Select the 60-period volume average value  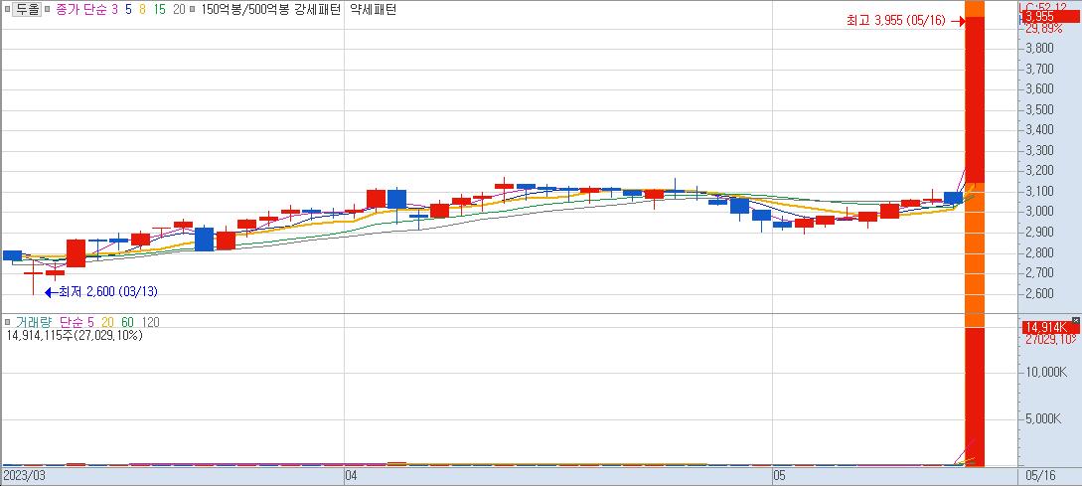[x=127, y=322]
